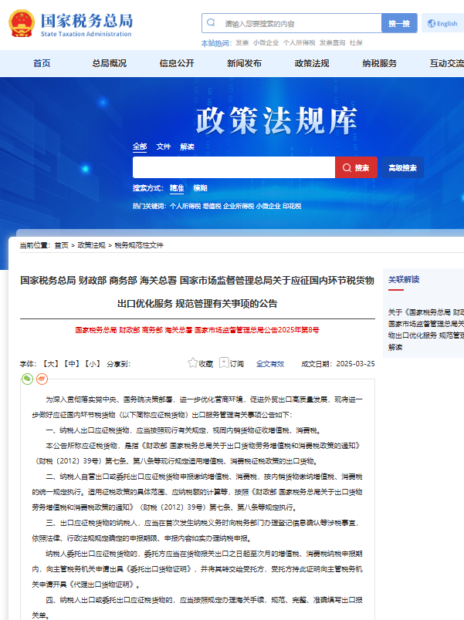This screenshot has width=464, height=620.
Task: Set font size to 大
Action: coord(51,364)
